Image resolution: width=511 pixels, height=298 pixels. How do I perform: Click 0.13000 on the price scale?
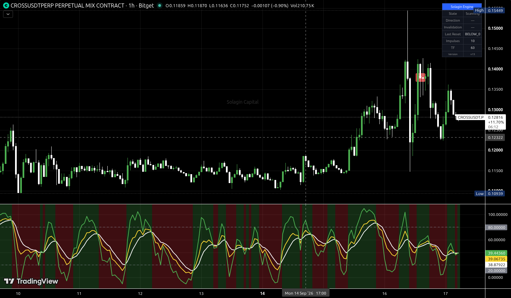[x=495, y=110]
